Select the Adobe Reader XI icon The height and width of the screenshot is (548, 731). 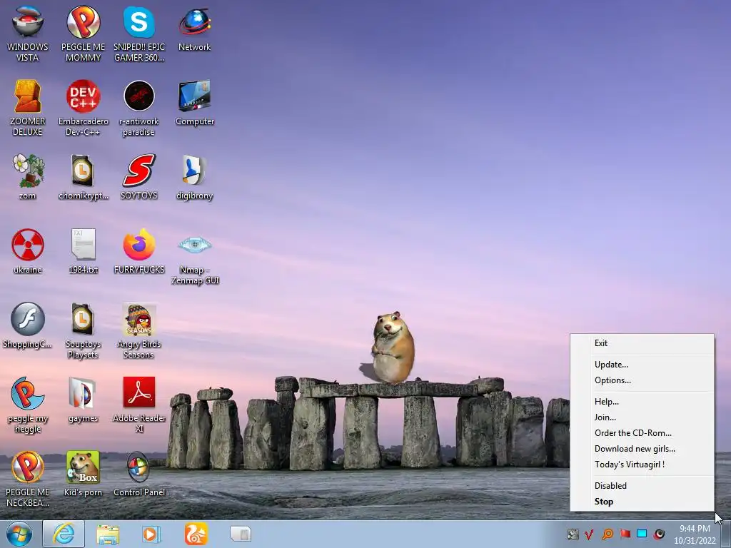point(139,405)
